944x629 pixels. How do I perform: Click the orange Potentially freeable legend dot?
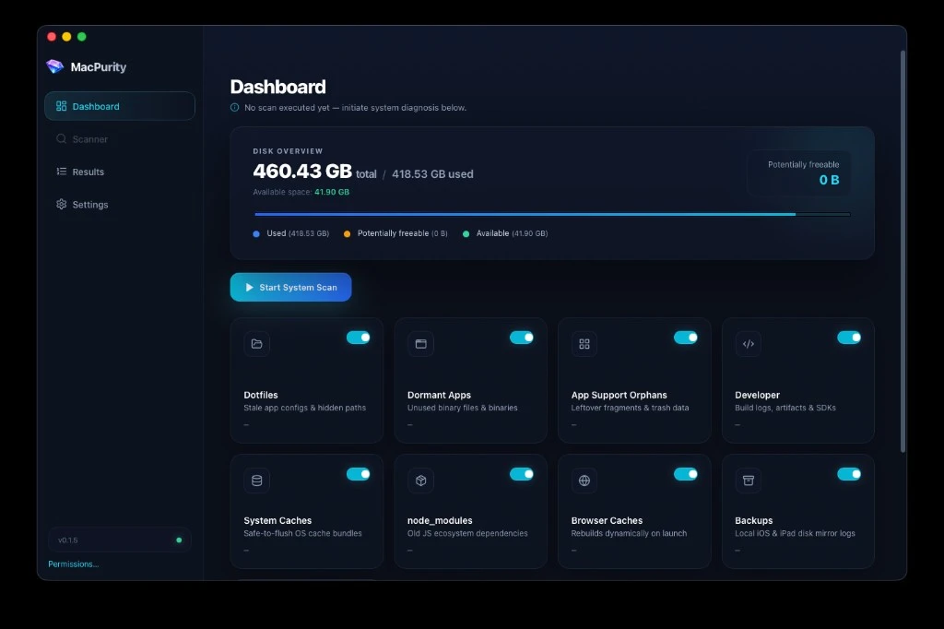tap(347, 233)
